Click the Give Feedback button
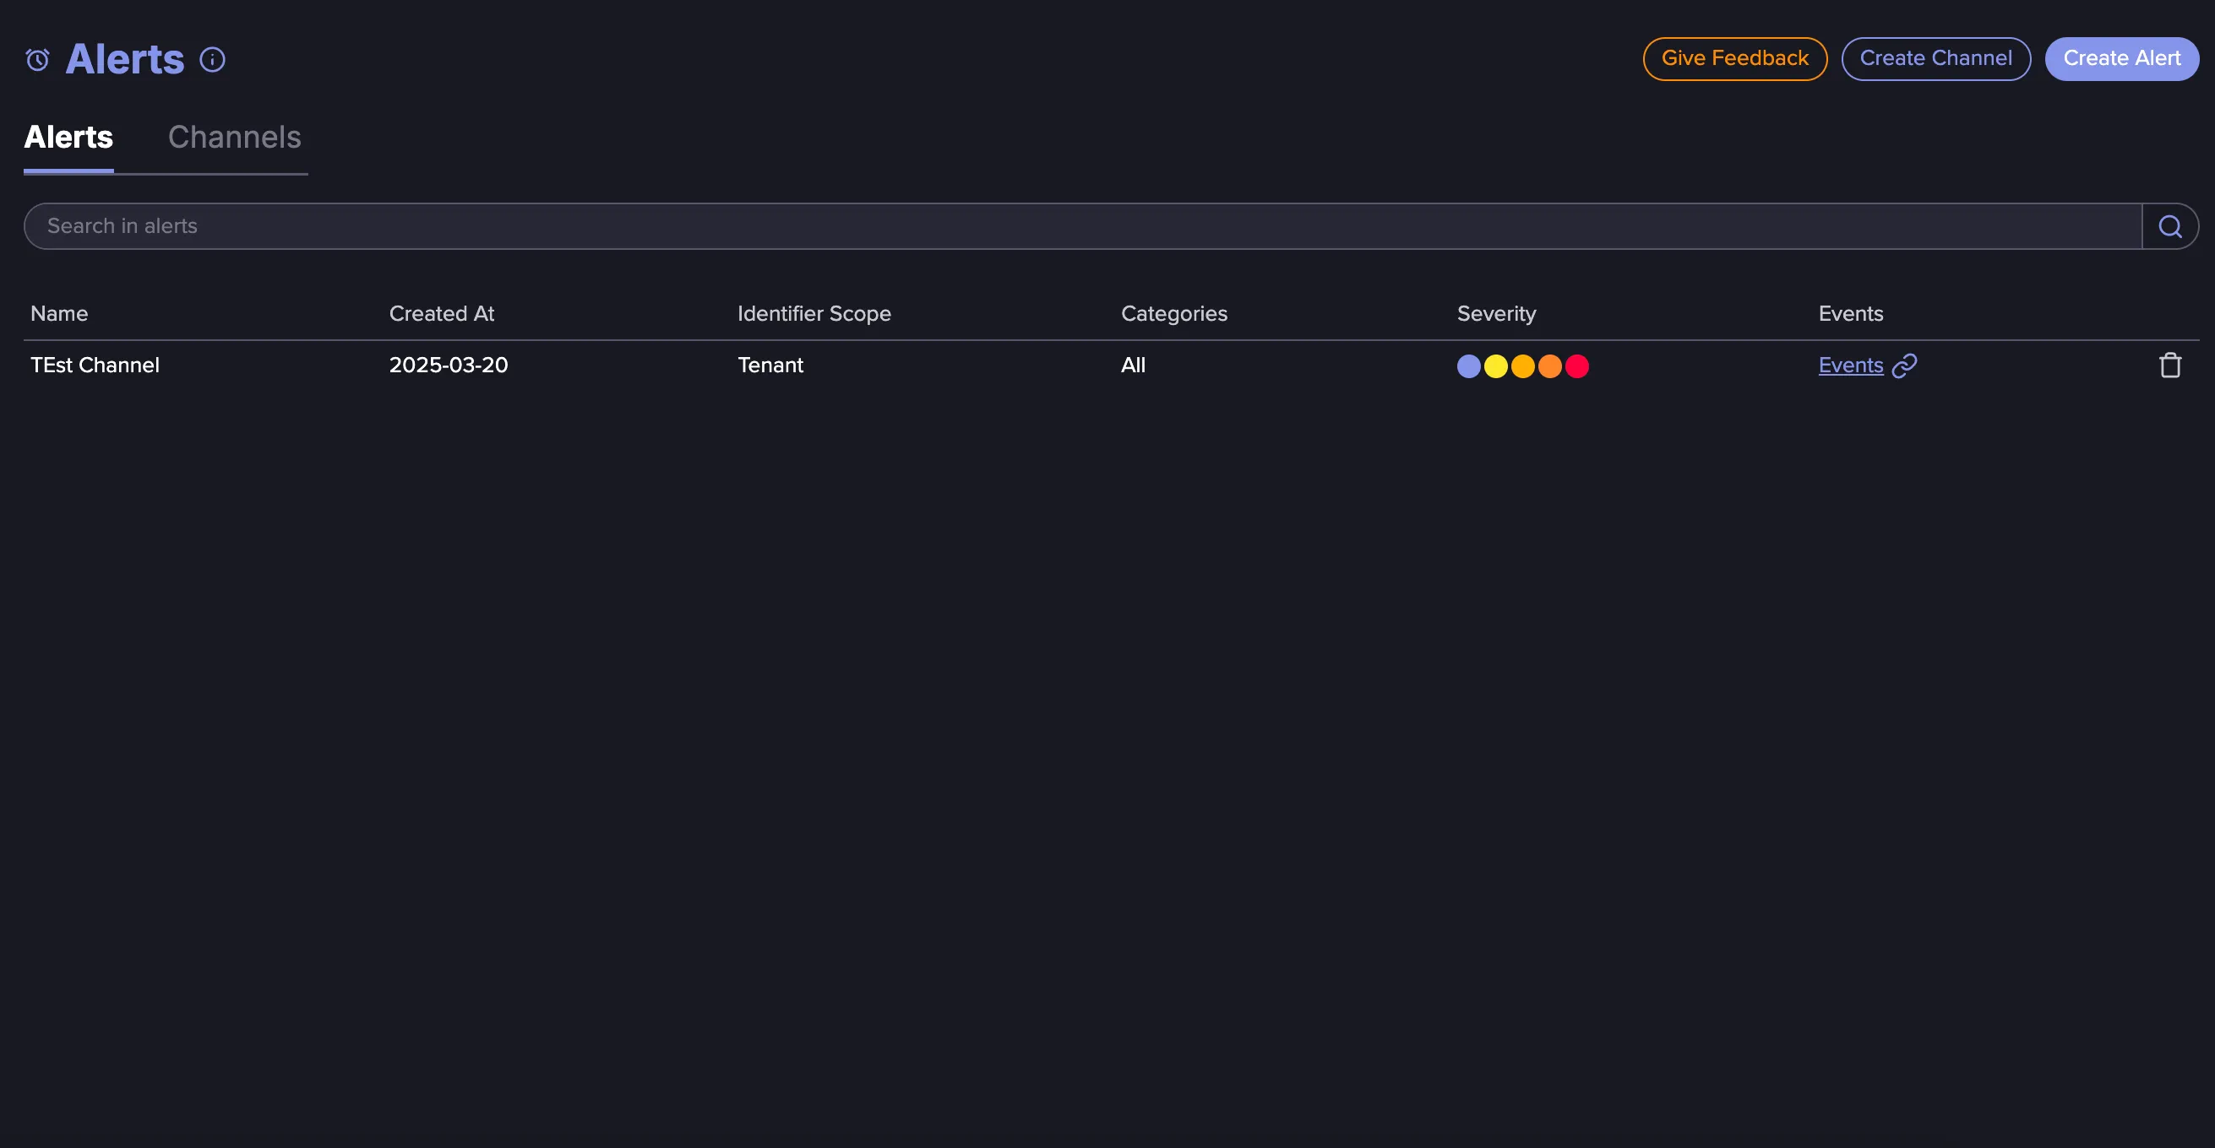This screenshot has width=2215, height=1148. pos(1734,58)
